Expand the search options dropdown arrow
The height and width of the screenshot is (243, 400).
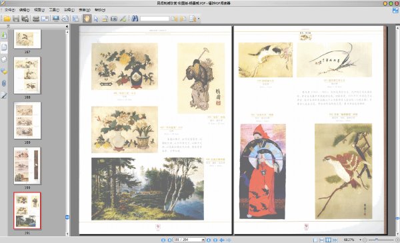coord(199,19)
